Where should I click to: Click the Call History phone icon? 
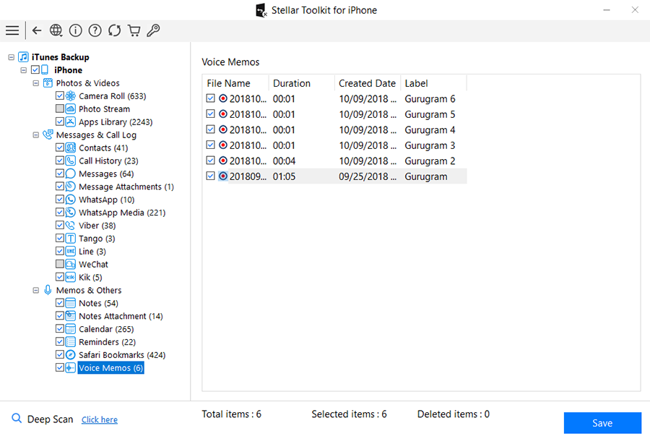[x=71, y=161]
